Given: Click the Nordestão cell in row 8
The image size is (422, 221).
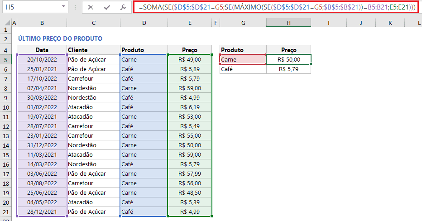Looking at the screenshot, I should click(x=93, y=88).
